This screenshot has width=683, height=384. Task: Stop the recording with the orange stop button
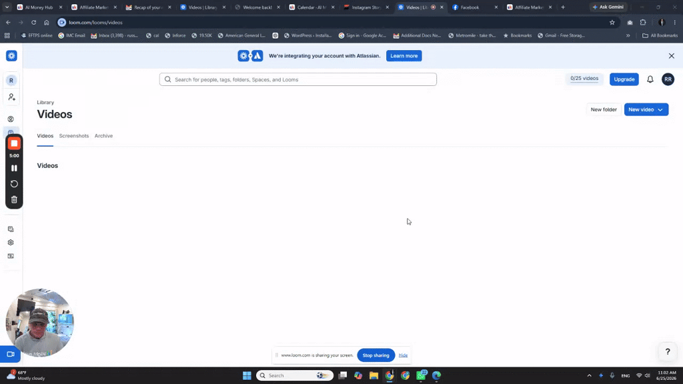(14, 144)
